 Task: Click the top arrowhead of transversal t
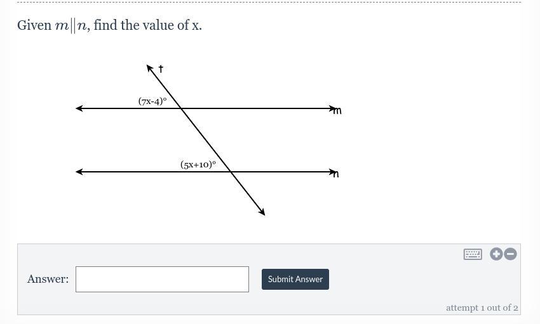pyautogui.click(x=149, y=68)
